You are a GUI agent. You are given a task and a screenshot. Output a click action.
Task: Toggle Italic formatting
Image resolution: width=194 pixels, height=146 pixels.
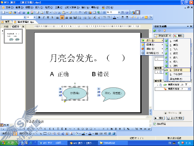44,18
